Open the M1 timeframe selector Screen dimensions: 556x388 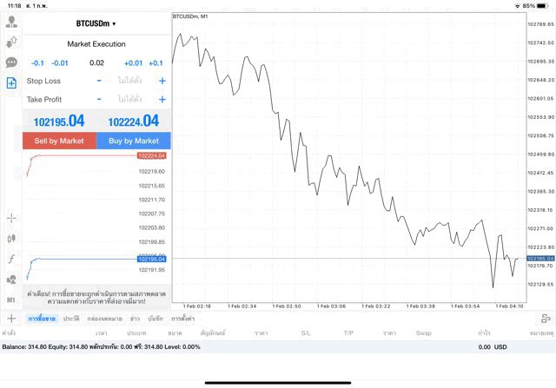(11, 300)
